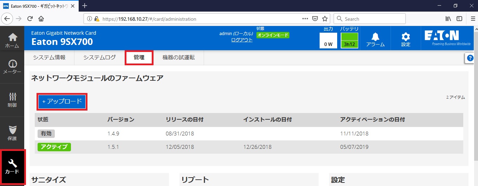The width and height of the screenshot is (478, 186).
Task: Click the browser back arrow
Action: [8, 19]
